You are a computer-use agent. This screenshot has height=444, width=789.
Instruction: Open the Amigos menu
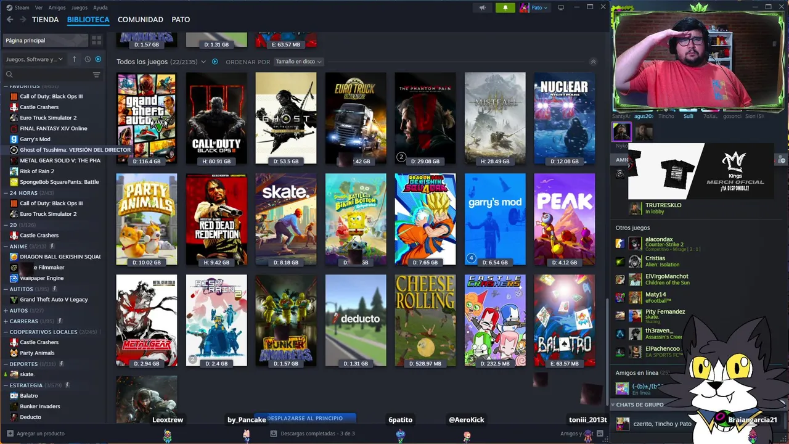click(x=57, y=7)
